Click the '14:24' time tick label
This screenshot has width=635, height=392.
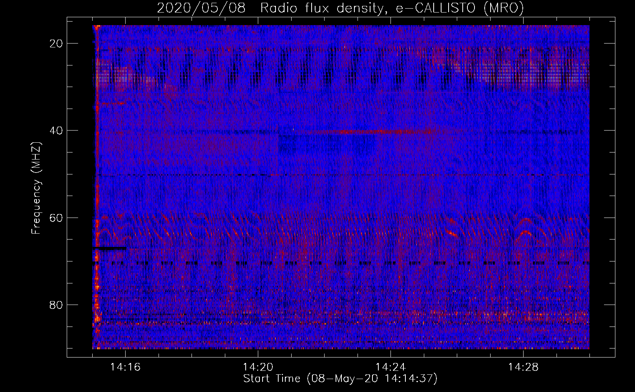click(390, 367)
